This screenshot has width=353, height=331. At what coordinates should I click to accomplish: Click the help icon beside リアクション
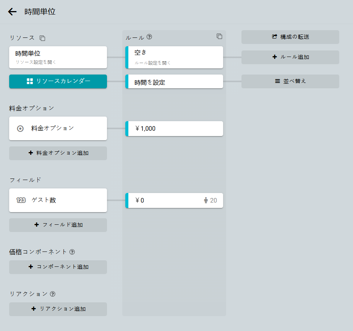(53, 294)
